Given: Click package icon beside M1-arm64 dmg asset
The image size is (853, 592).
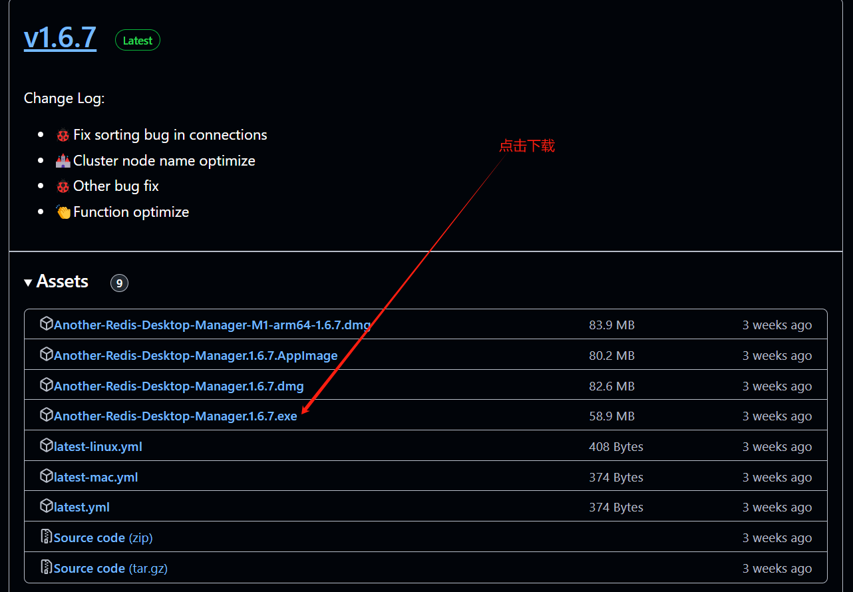Looking at the screenshot, I should tap(47, 324).
